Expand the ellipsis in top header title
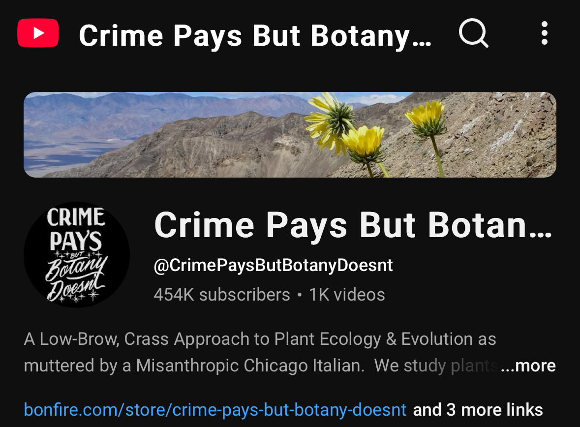Image resolution: width=580 pixels, height=427 pixels. (422, 37)
